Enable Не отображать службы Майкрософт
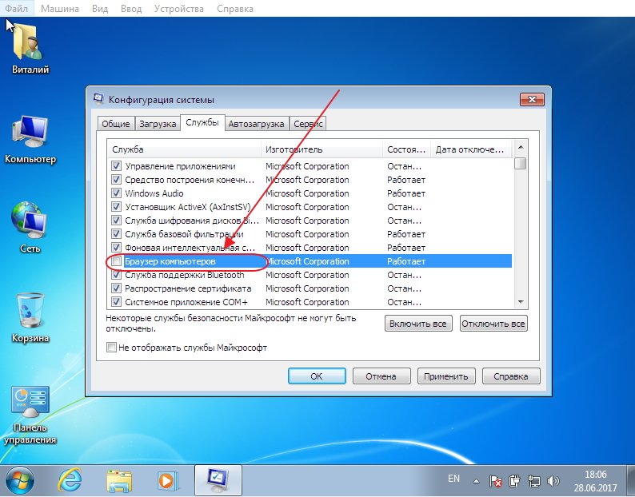This screenshot has height=497, width=635. [111, 348]
